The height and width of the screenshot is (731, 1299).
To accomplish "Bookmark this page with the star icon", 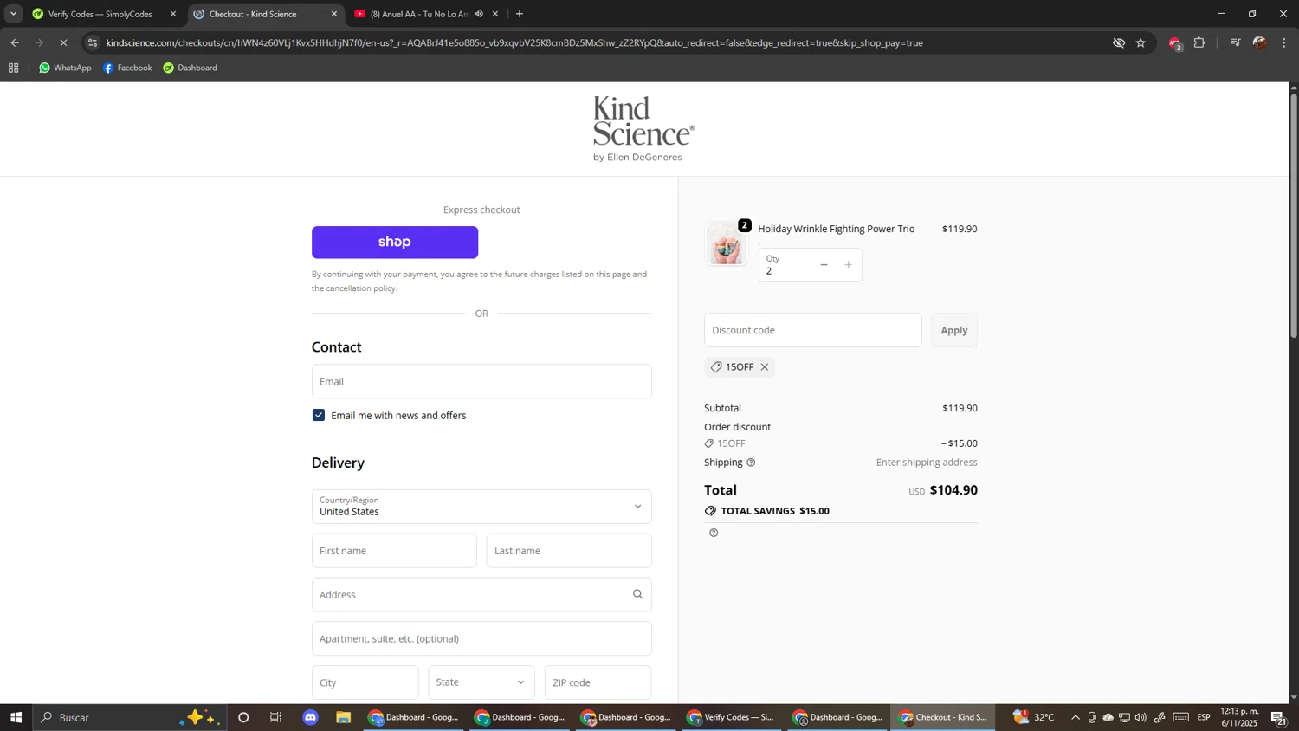I will point(1141,42).
